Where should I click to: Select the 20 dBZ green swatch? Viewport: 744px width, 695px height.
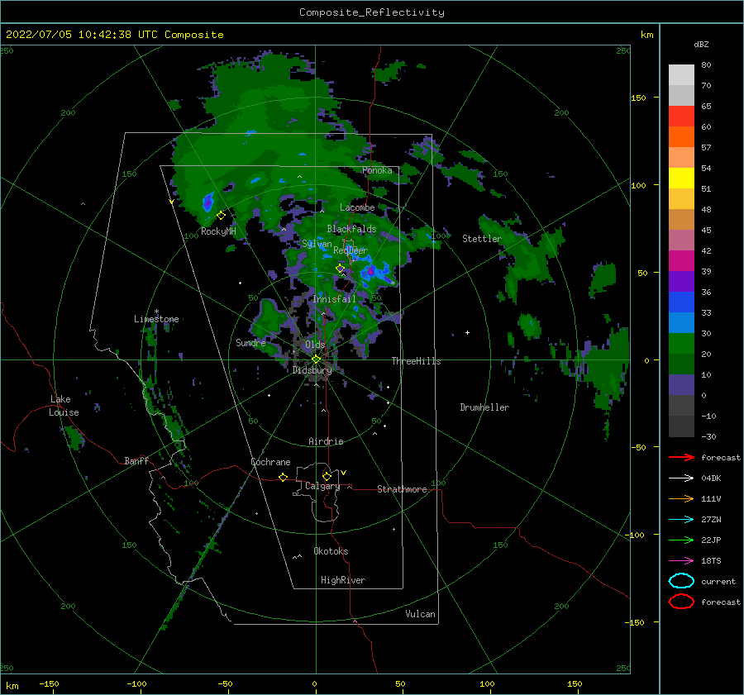coord(681,344)
